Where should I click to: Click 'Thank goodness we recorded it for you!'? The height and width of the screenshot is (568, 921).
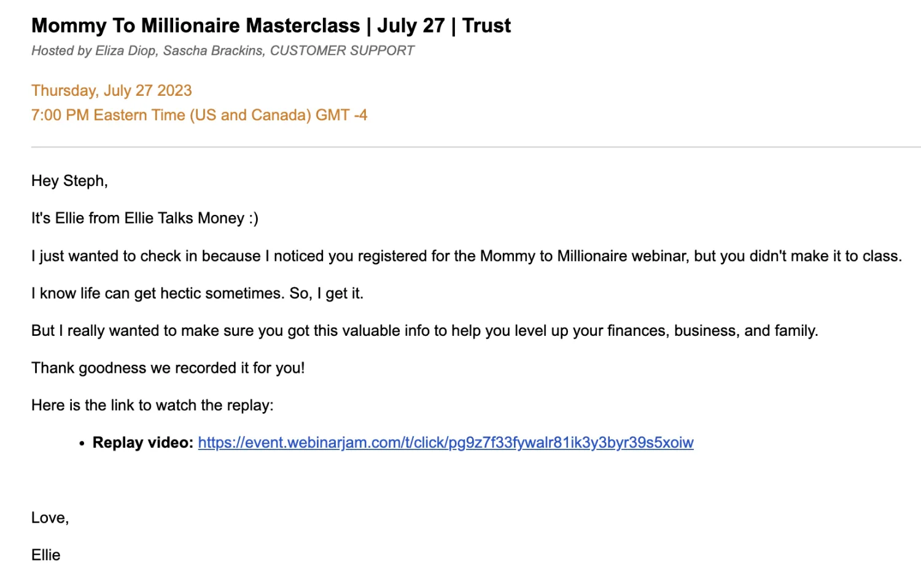(x=168, y=368)
